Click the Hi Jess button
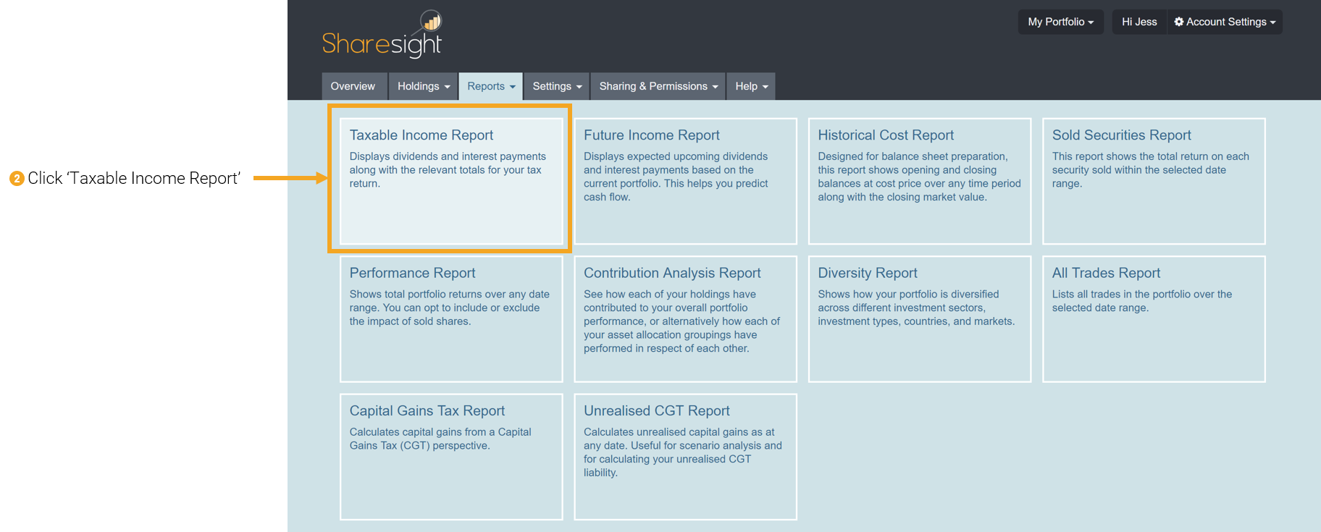Viewport: 1321px width, 532px height. pos(1139,22)
